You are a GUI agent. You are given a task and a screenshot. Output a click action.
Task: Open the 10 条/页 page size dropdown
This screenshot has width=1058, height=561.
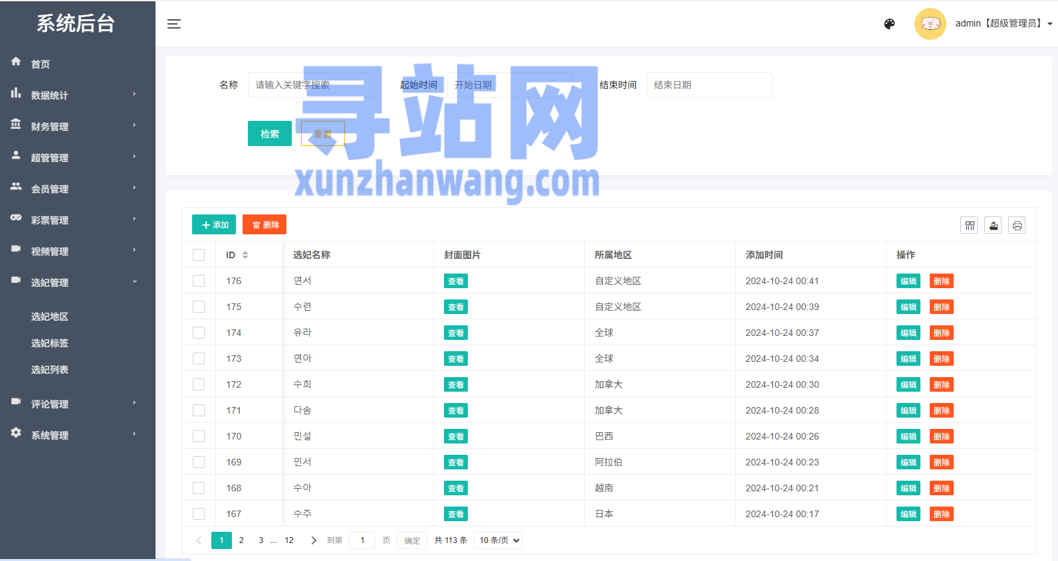(498, 540)
